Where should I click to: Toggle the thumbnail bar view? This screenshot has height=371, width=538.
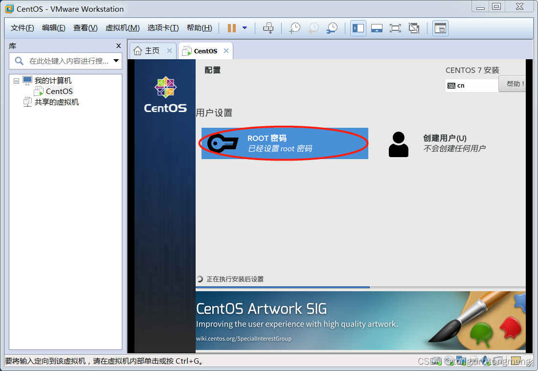point(377,28)
